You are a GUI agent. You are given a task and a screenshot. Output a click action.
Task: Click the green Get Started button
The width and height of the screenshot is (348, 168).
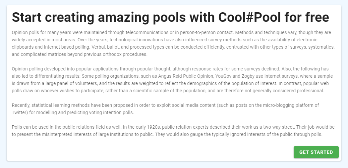(316, 152)
